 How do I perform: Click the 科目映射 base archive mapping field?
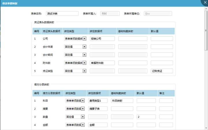pyautogui.click(x=122, y=101)
